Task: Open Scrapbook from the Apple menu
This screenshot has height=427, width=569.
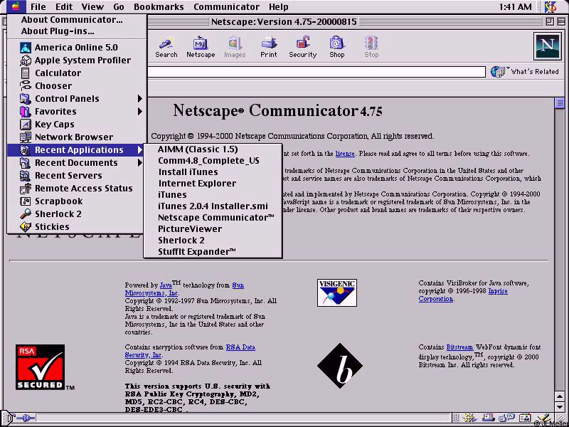Action: [x=77, y=201]
